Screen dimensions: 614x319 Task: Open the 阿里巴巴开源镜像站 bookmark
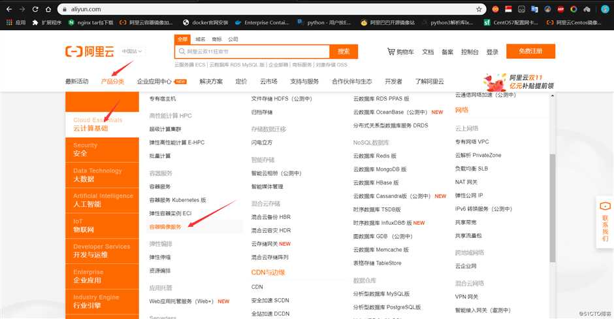[387, 23]
